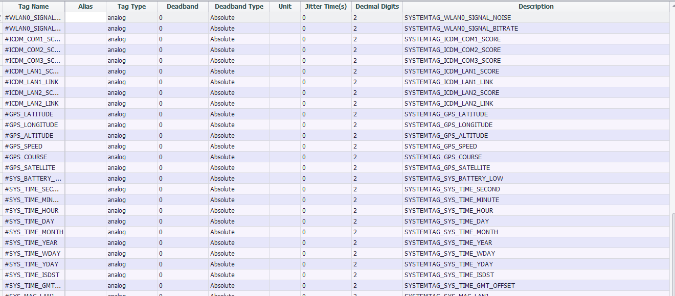Sort by the Description column header
Viewport: 675px width, 296px height.
[x=535, y=7]
